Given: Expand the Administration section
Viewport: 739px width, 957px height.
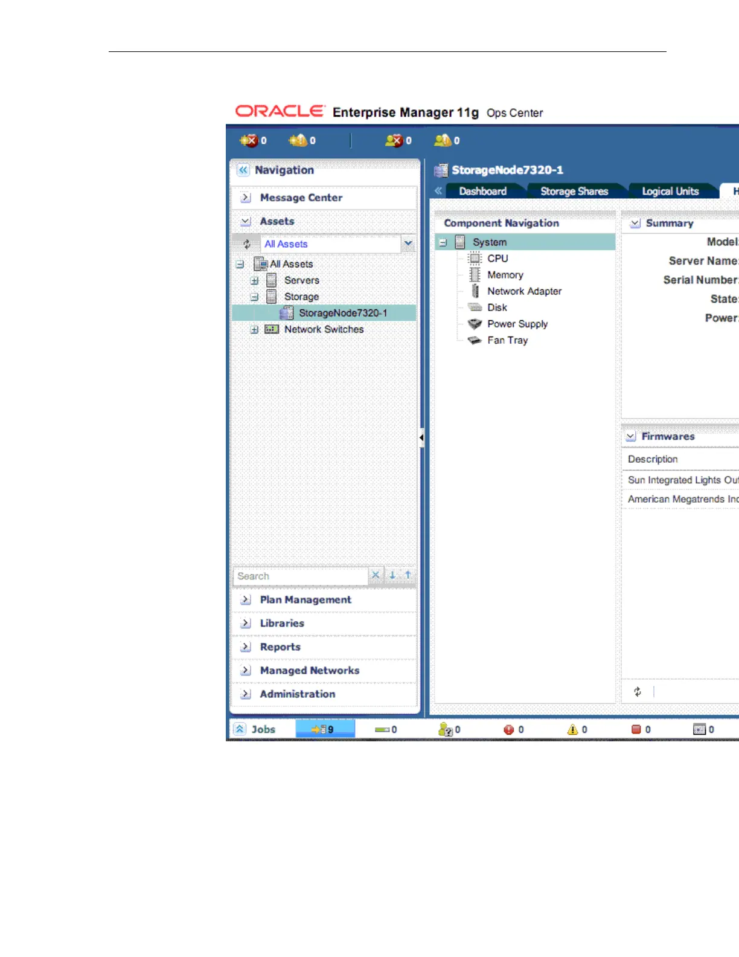Looking at the screenshot, I should pyautogui.click(x=246, y=694).
